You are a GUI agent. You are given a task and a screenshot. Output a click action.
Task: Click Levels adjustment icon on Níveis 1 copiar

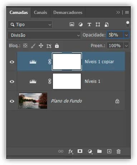click(x=33, y=62)
